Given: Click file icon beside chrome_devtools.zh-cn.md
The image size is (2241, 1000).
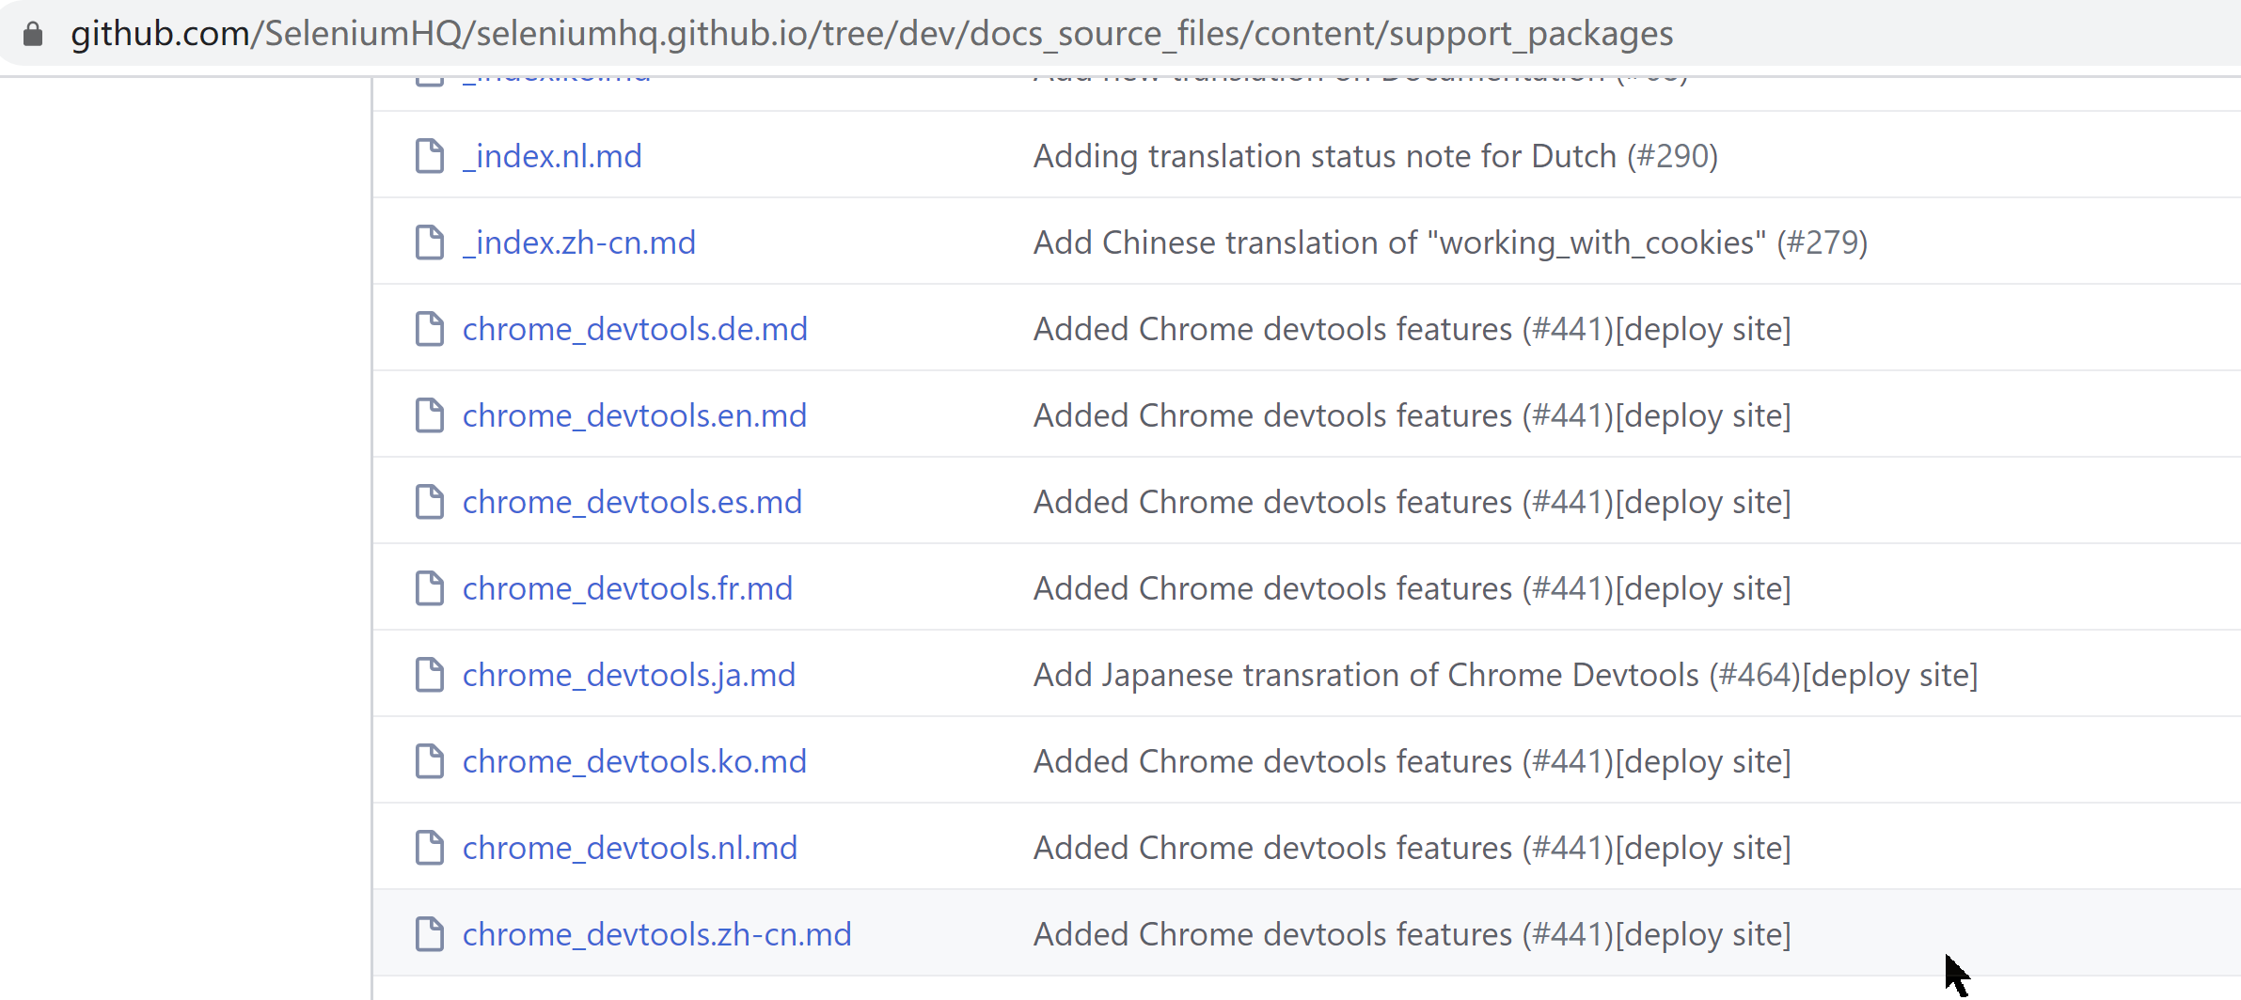Looking at the screenshot, I should pos(430,934).
